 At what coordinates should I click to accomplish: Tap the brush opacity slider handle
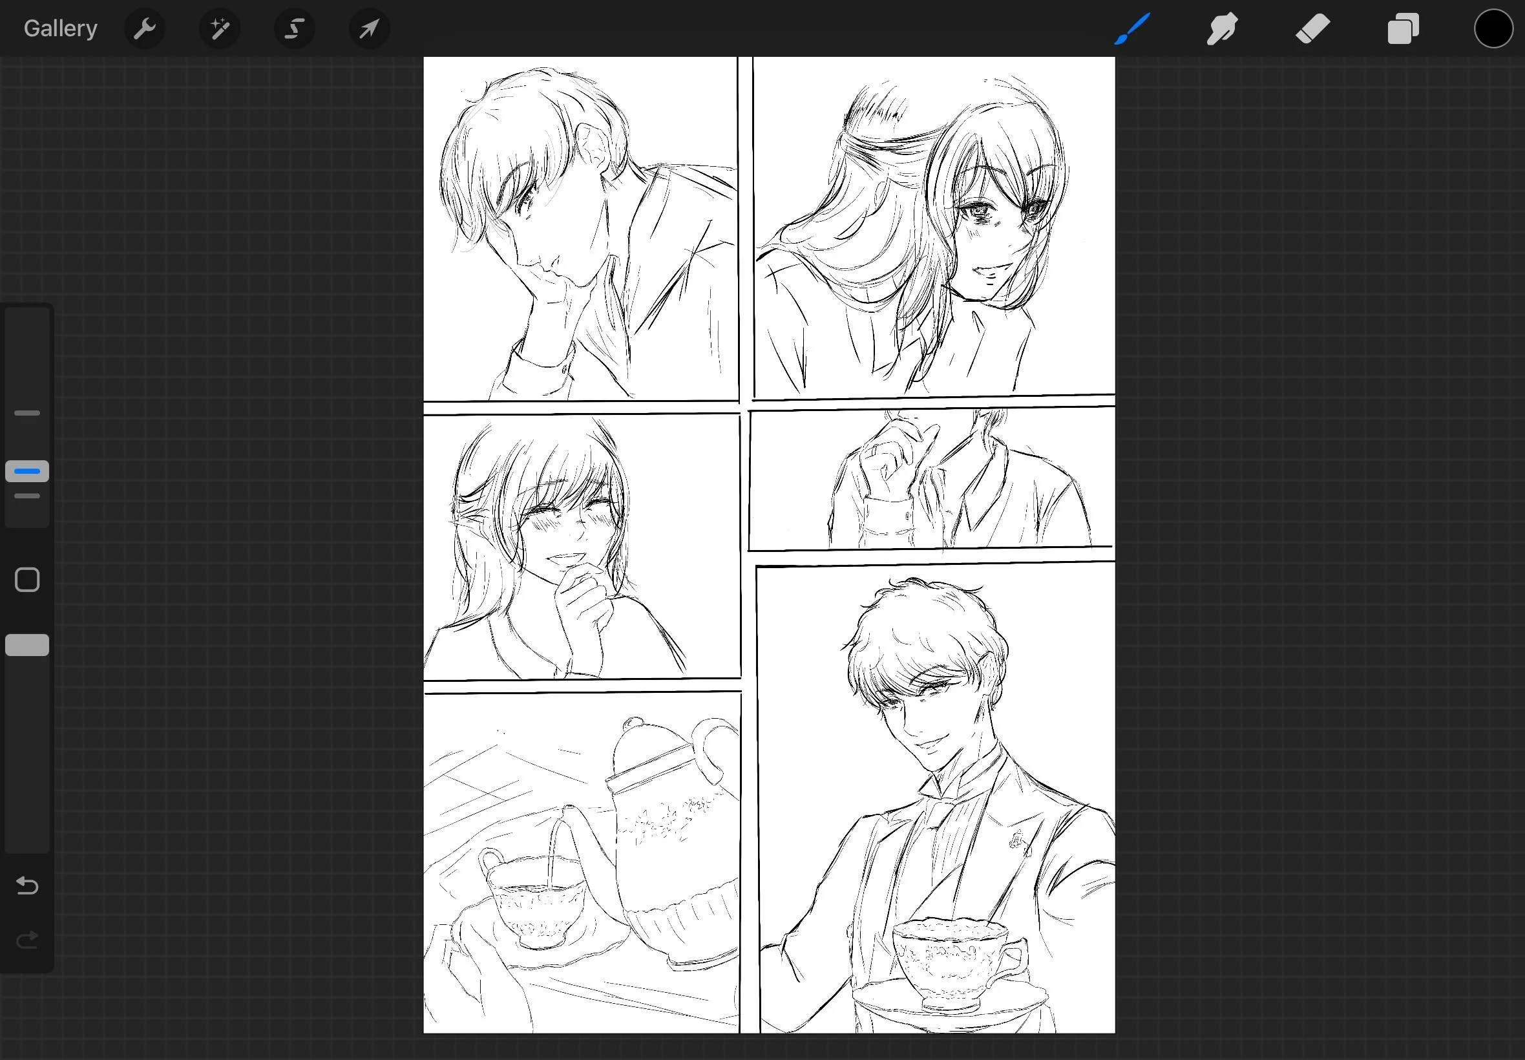point(27,645)
